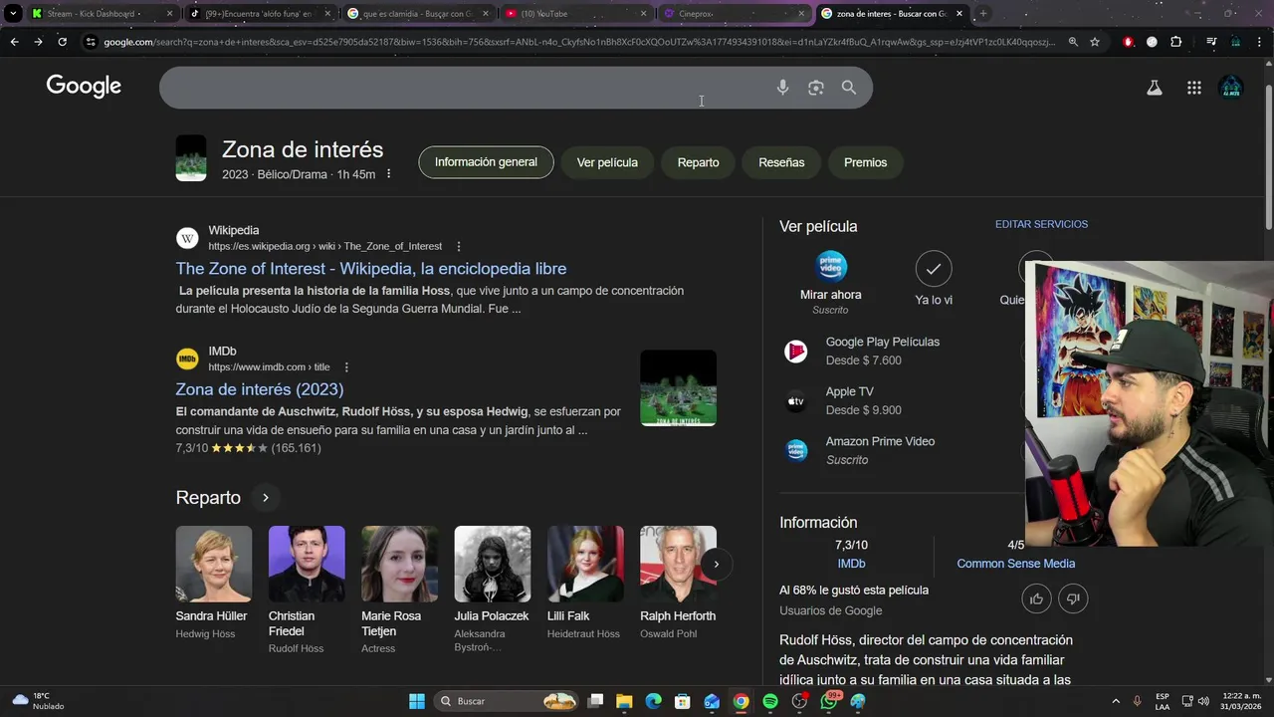Click the zoom magnifier icon in address bar
The image size is (1274, 717).
pos(1073,42)
